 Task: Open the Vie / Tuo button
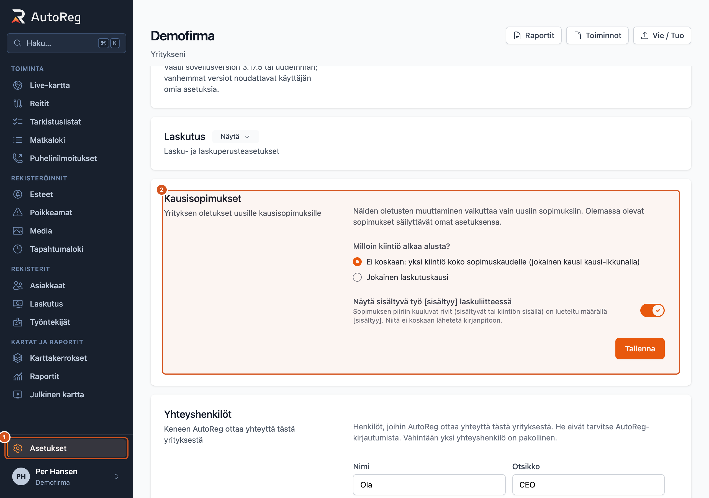pos(662,35)
